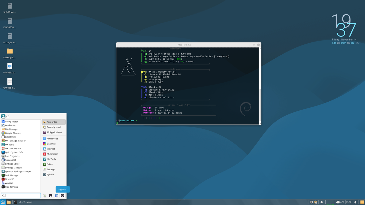Screen dimensions: 365x205
Task: Click the log out icon in menu
Action: 62,196
